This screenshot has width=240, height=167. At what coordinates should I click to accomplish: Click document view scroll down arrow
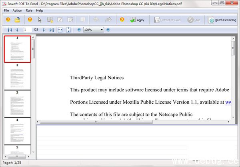(x=233, y=117)
